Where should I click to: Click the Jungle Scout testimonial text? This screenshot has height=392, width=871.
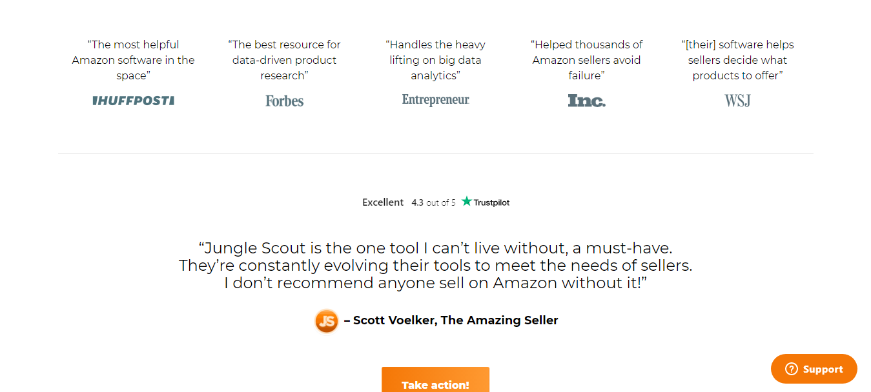coord(435,265)
